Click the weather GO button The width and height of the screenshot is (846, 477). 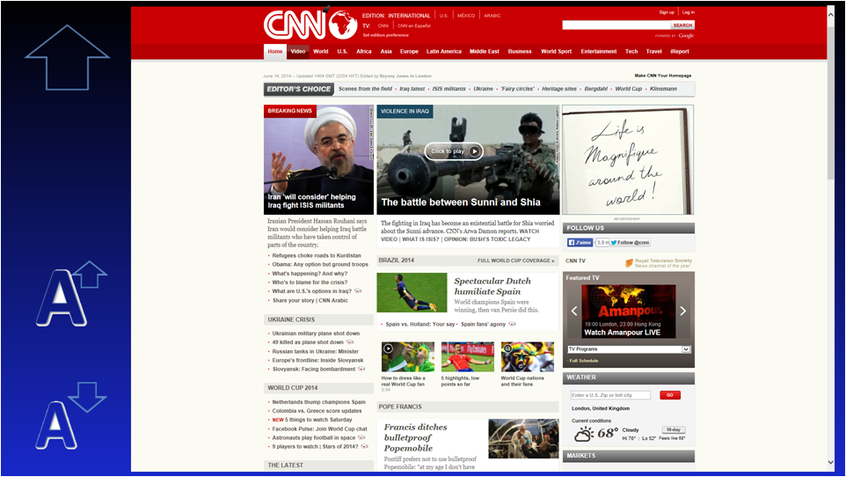[669, 395]
